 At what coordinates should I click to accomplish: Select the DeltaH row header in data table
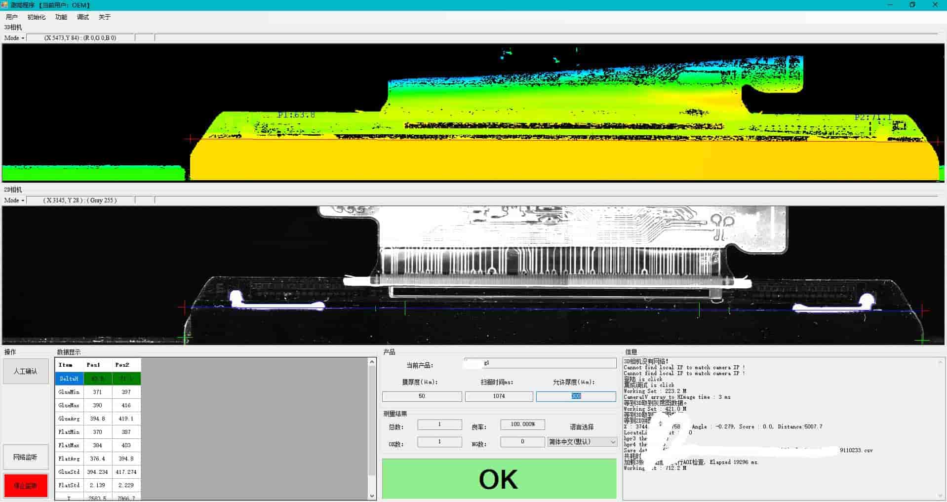pyautogui.click(x=69, y=379)
